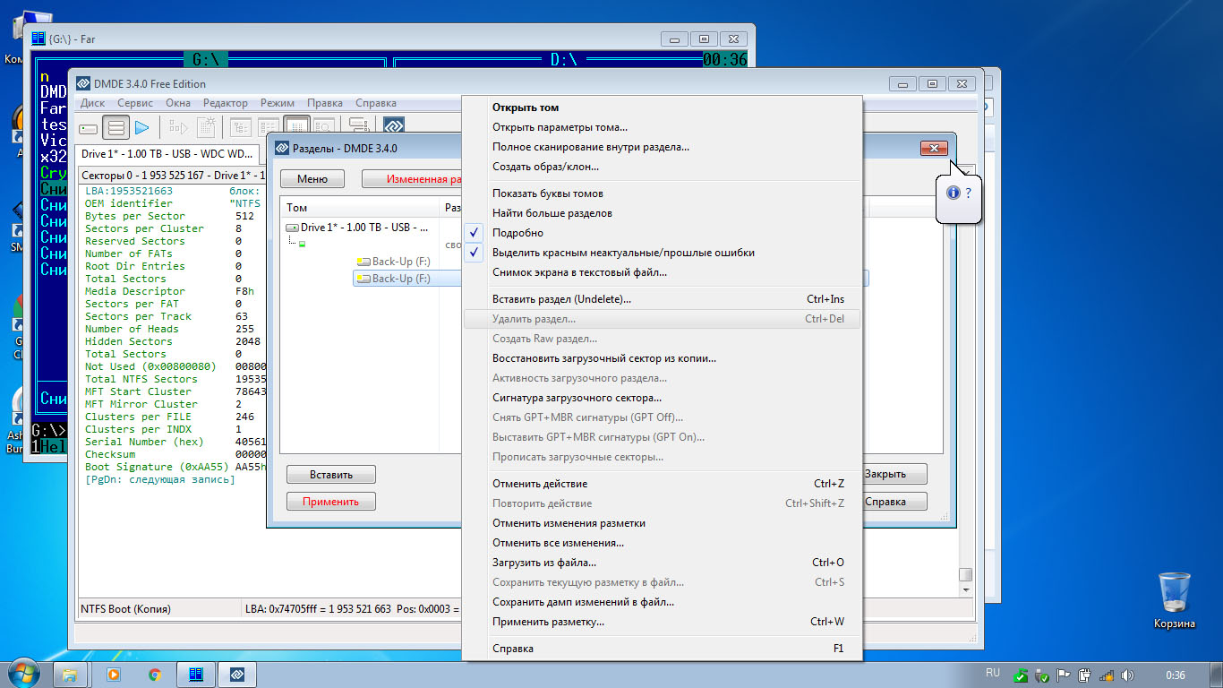
Task: Open Chrome from the taskbar
Action: pyautogui.click(x=155, y=674)
